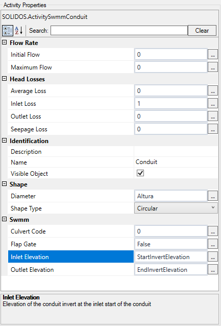
Task: Click the Clear search button
Action: (202, 31)
